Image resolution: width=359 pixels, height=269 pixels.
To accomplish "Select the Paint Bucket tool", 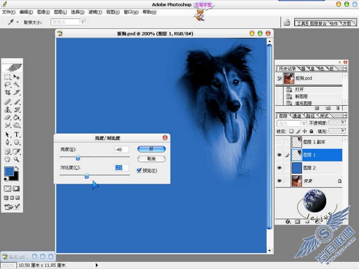I will pyautogui.click(x=17, y=117).
